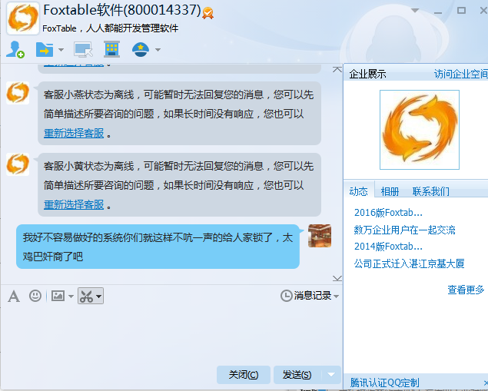Click the add friend icon
488x391 pixels.
(15, 49)
